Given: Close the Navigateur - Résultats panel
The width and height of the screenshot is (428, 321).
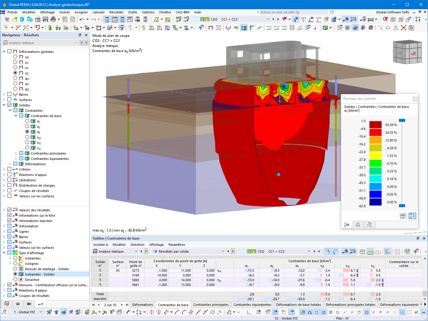Looking at the screenshot, I should tap(86, 35).
